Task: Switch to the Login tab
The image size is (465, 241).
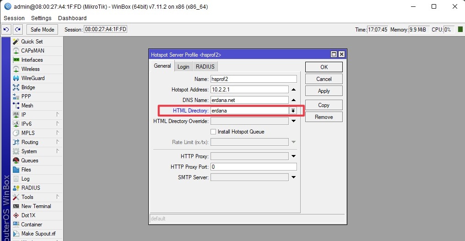Action: (183, 67)
